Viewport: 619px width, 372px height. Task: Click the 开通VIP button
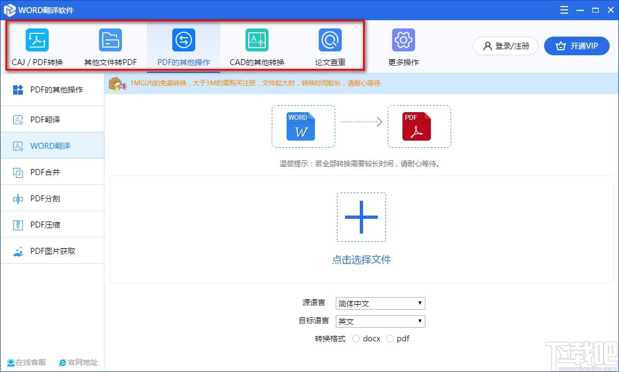coord(577,46)
